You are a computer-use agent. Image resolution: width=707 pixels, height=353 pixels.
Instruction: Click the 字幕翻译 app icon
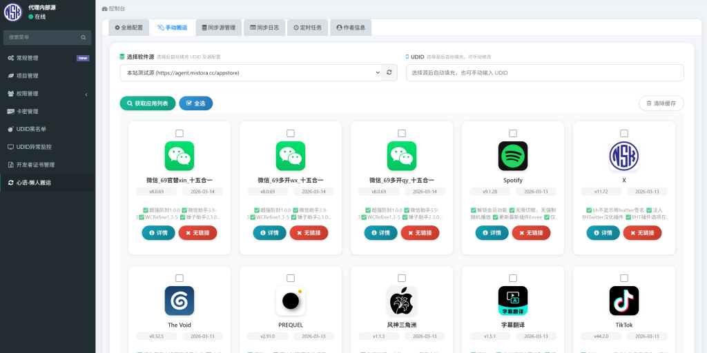click(513, 301)
